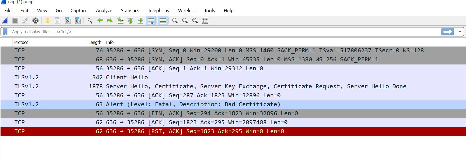Open the Statistics menu
466x167 pixels.
click(x=130, y=11)
